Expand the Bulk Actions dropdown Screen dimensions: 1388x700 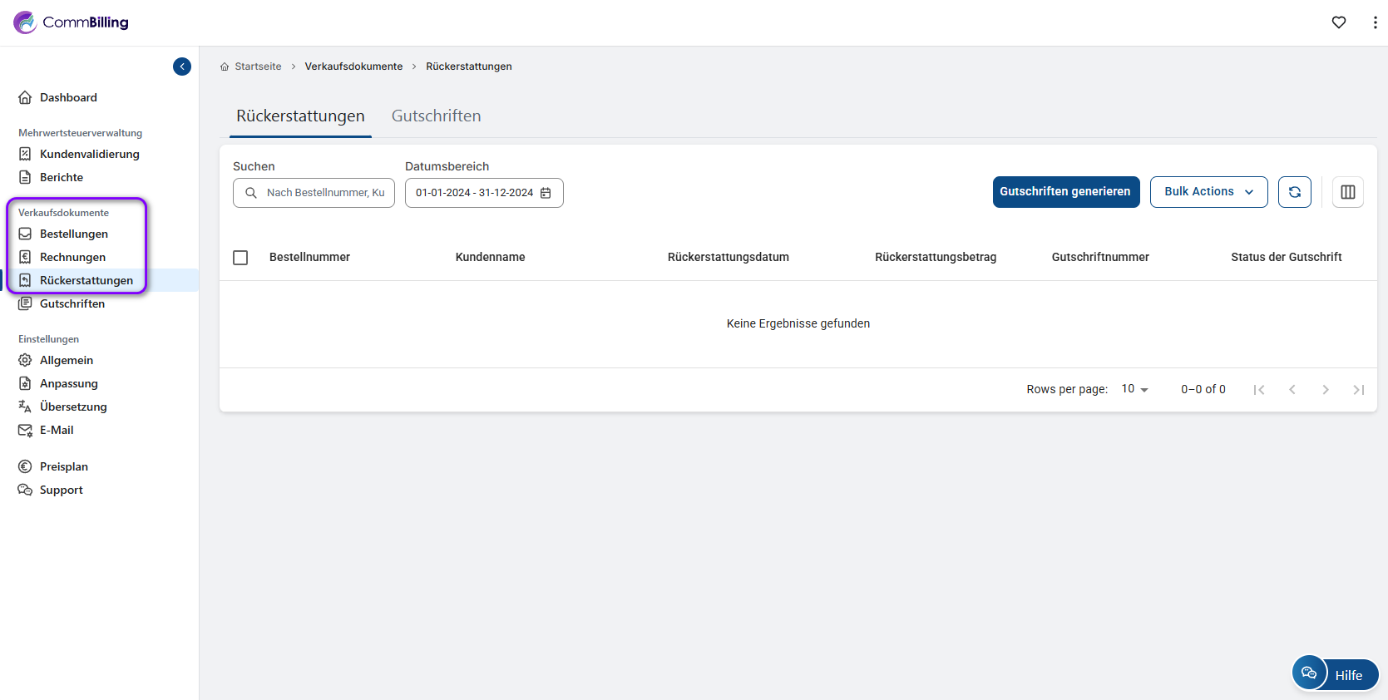[x=1208, y=192]
